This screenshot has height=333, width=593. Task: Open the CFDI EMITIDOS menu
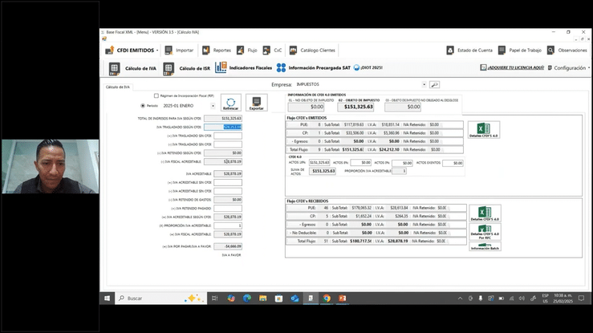[x=132, y=51]
